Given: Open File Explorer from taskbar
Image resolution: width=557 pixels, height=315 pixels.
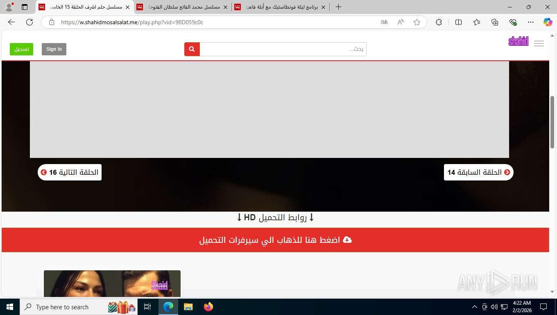Looking at the screenshot, I should click(x=188, y=307).
